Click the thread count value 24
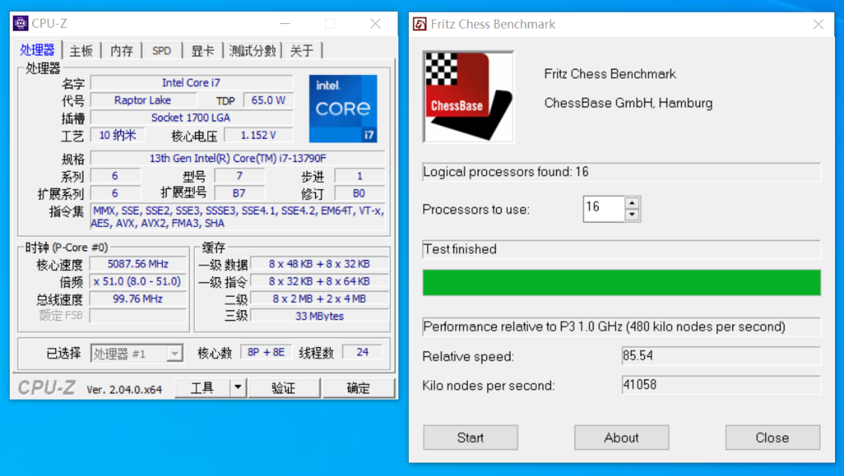This screenshot has width=844, height=476. 362,352
